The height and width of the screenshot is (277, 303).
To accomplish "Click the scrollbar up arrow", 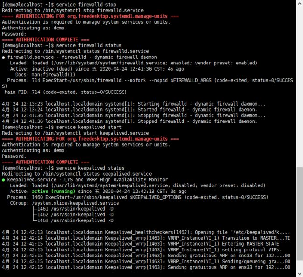I will [x=300, y=3].
